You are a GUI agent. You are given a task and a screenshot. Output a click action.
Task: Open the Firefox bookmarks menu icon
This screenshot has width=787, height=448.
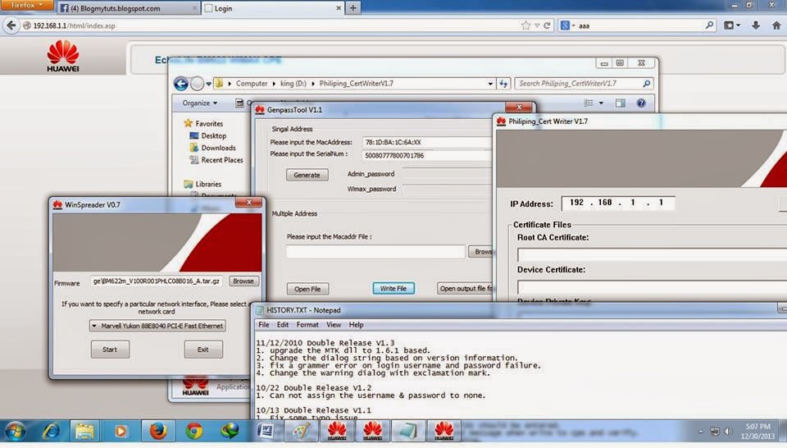pyautogui.click(x=731, y=25)
